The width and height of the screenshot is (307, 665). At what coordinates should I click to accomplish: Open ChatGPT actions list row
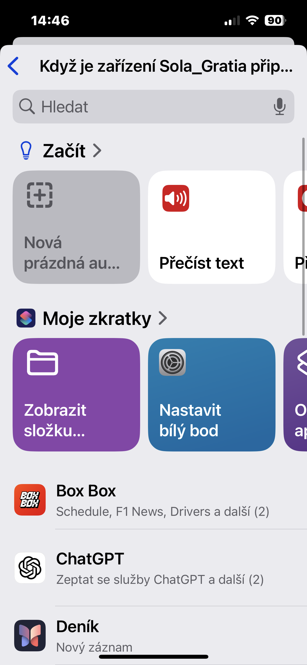point(160,568)
